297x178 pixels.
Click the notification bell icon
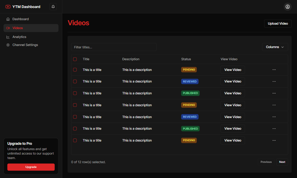coord(53,7)
